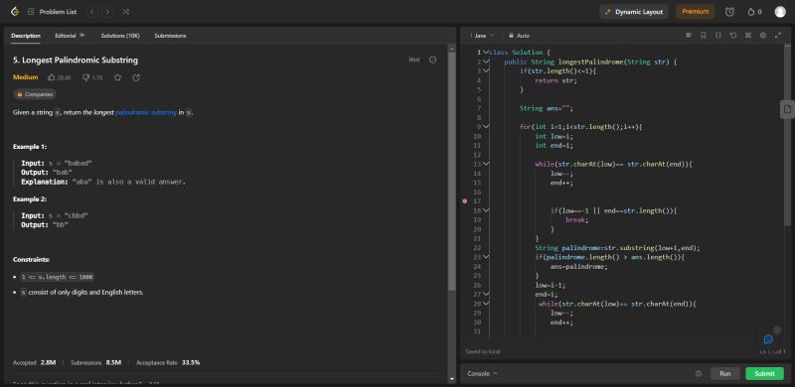The width and height of the screenshot is (795, 387).
Task: Start the timer alarm clock icon
Action: pyautogui.click(x=729, y=12)
